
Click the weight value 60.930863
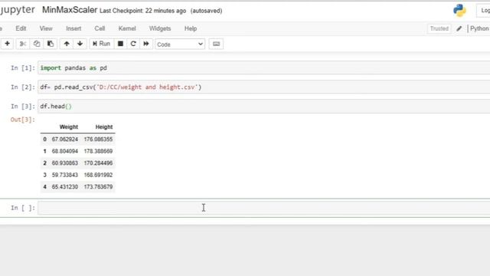(x=64, y=163)
